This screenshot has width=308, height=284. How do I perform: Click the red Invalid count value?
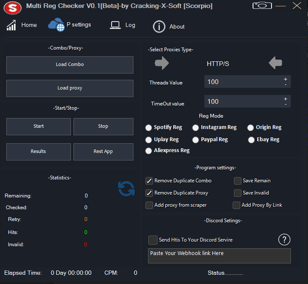coord(86,245)
